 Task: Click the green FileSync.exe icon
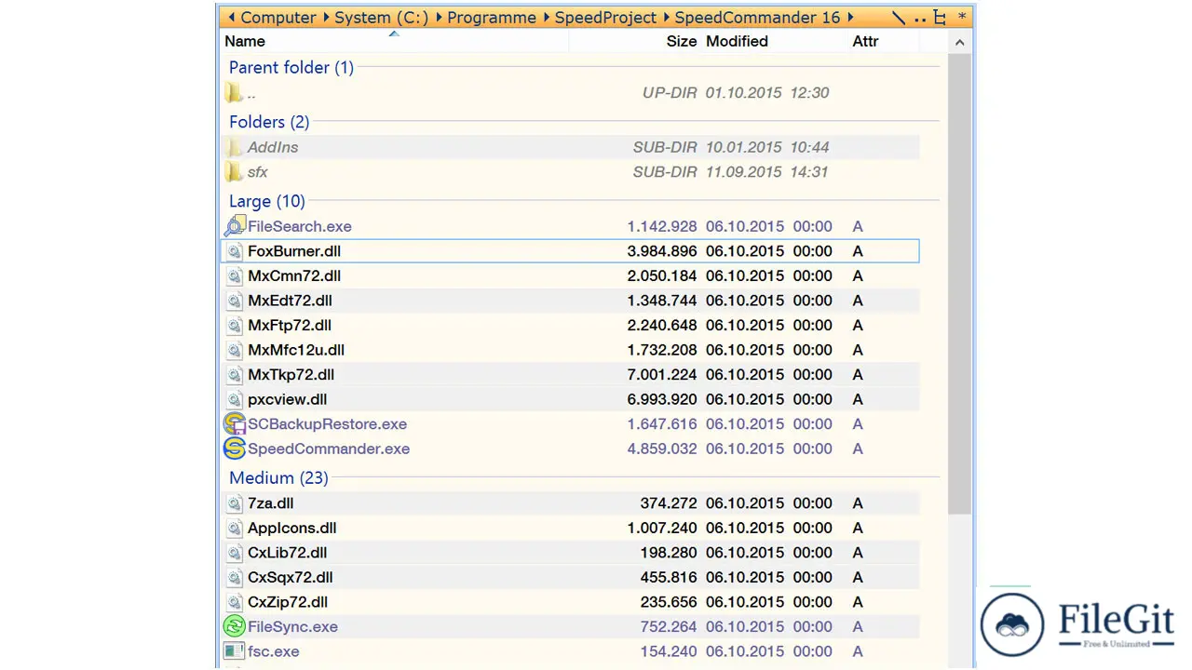(235, 627)
